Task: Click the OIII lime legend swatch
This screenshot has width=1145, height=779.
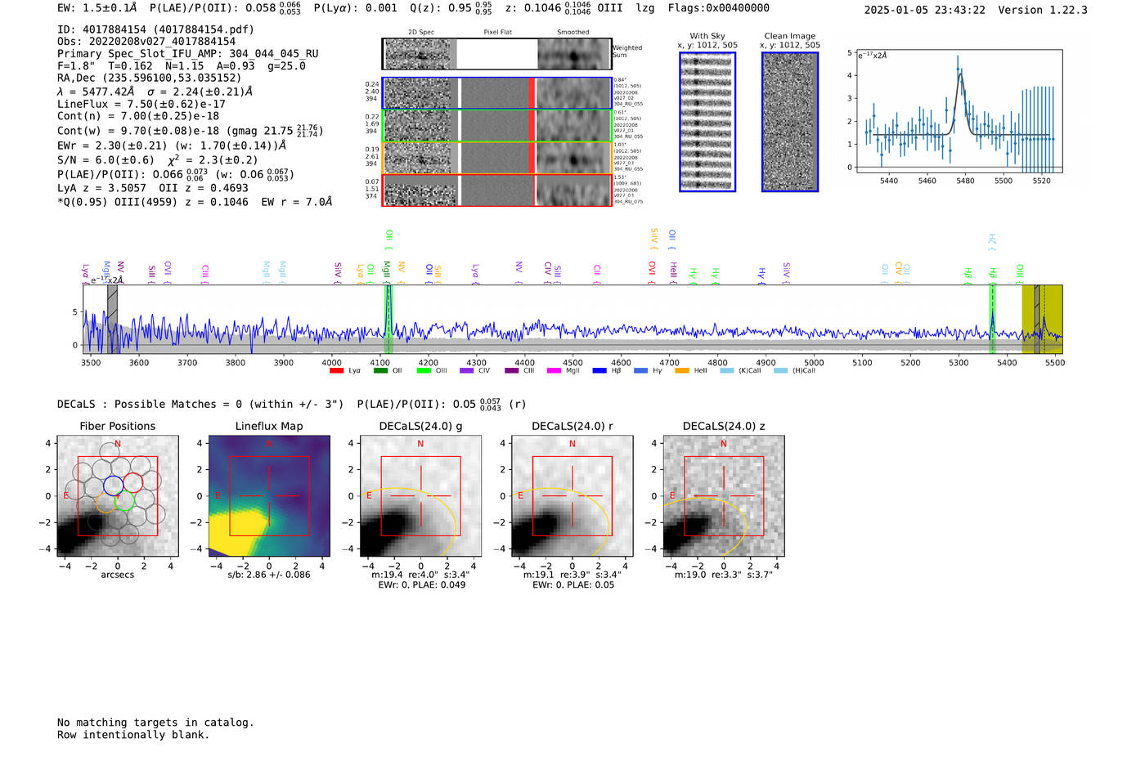Action: point(424,371)
